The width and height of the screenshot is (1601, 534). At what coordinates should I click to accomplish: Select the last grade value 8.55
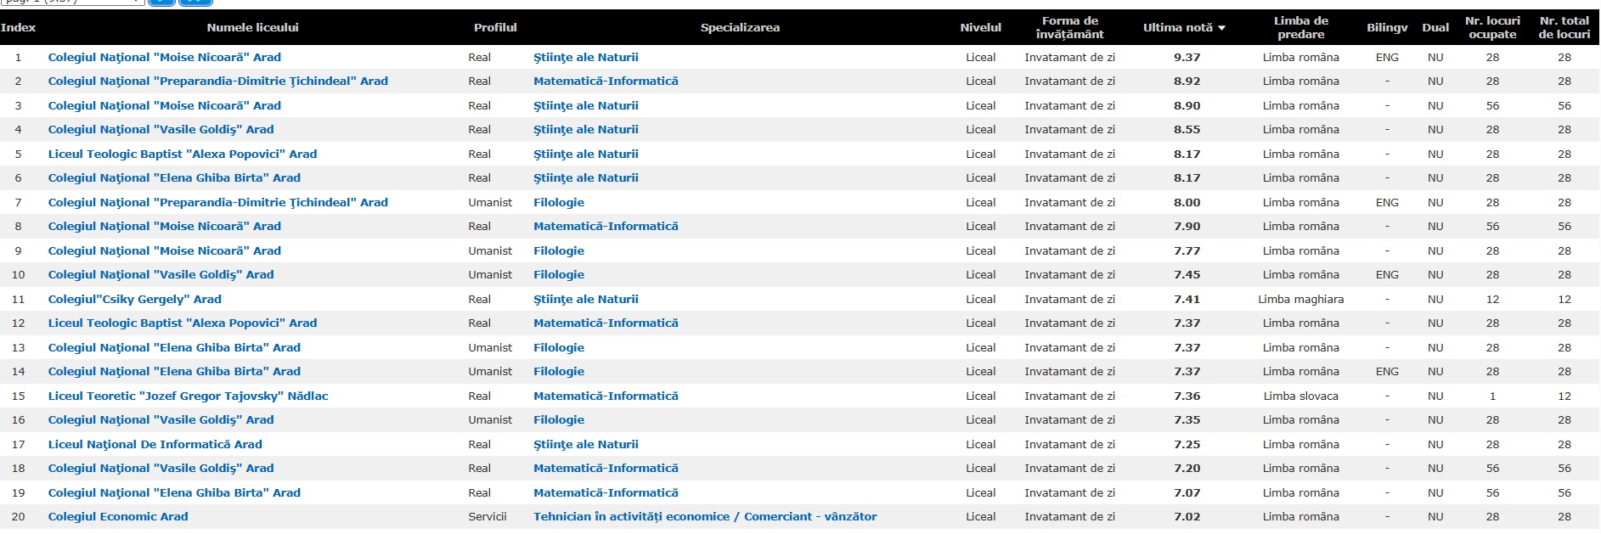1187,129
